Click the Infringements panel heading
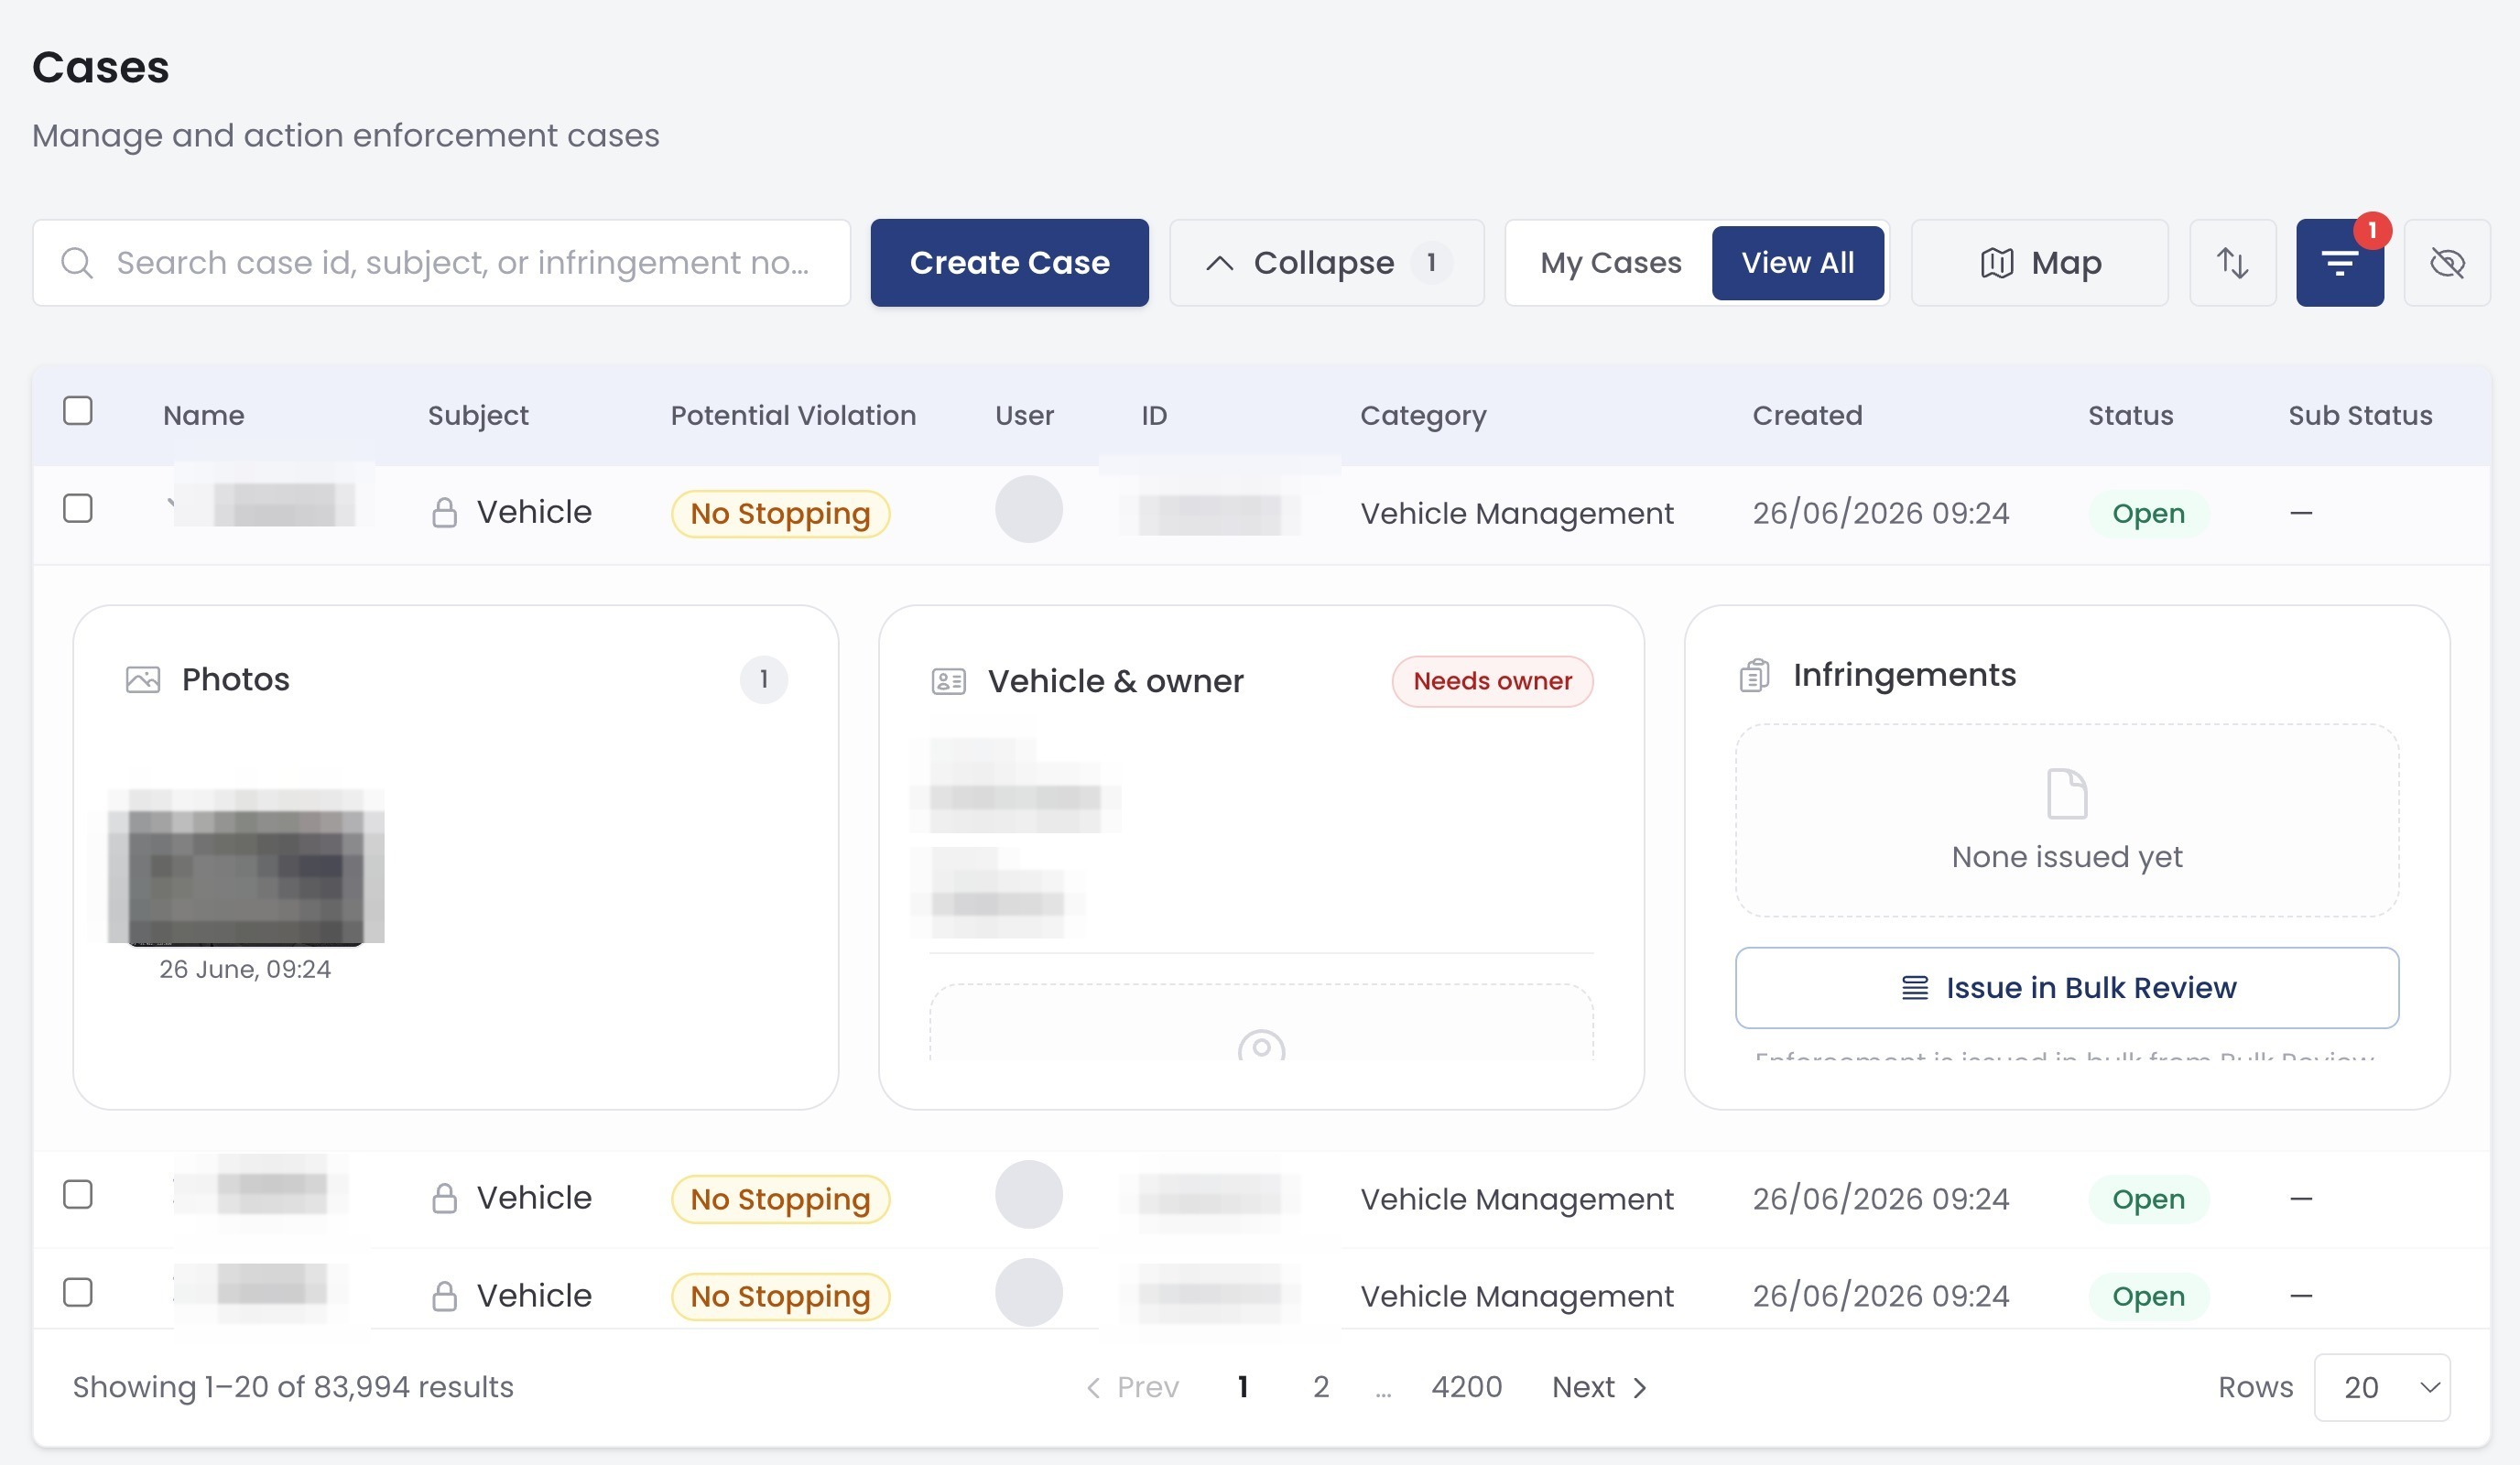This screenshot has height=1465, width=2520. 1904,675
